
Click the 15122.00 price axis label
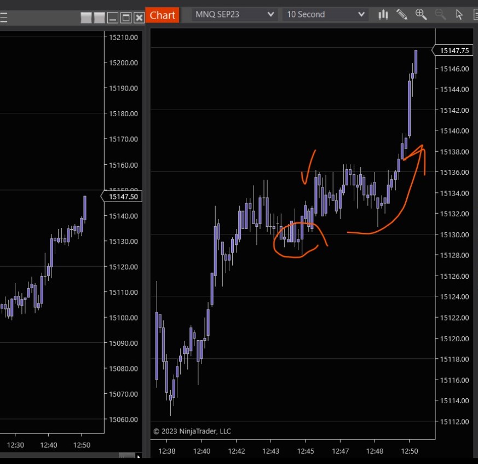tap(454, 318)
